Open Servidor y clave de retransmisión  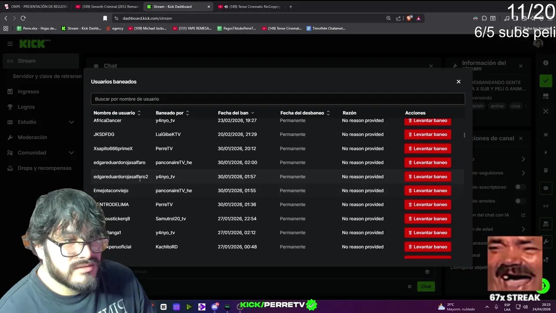tap(47, 76)
